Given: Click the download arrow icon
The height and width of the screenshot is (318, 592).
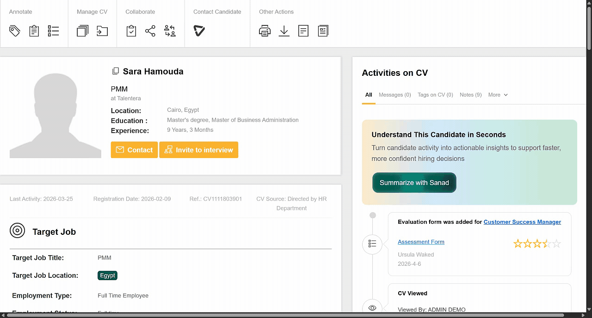Looking at the screenshot, I should (x=284, y=31).
